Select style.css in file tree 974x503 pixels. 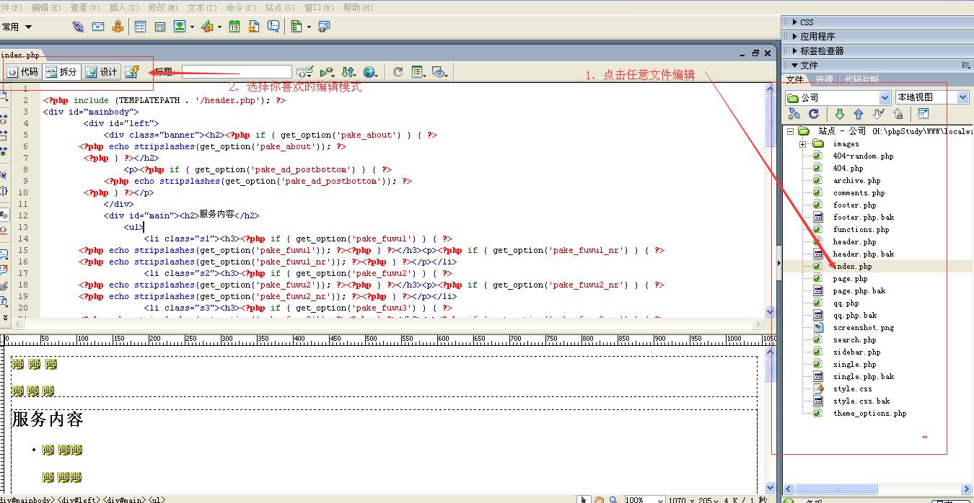point(852,388)
